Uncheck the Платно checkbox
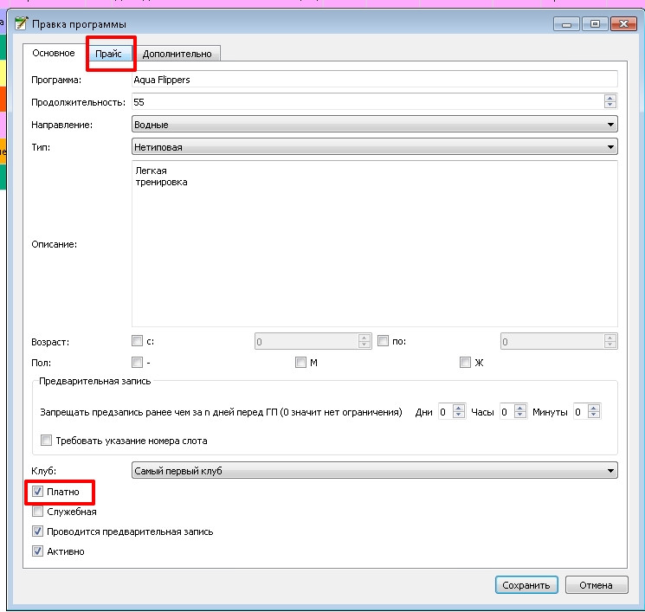Screen dimensions: 645x612 pyautogui.click(x=37, y=492)
